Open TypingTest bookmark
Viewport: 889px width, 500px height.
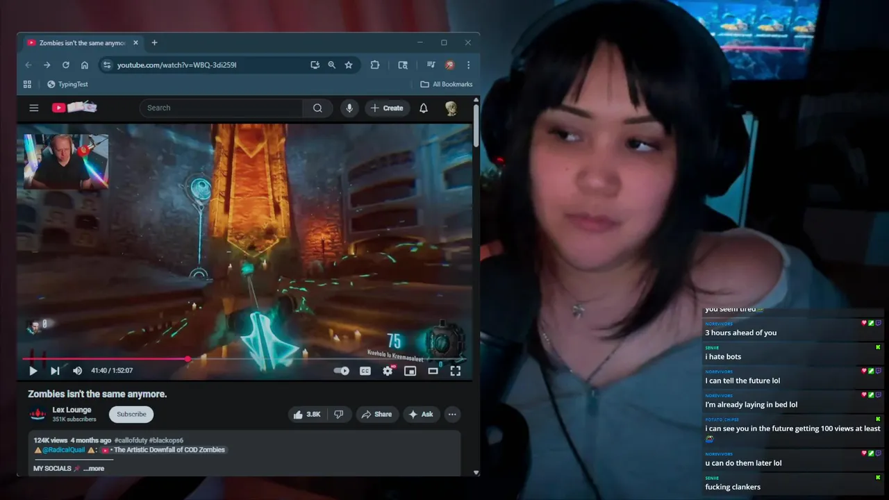point(67,84)
